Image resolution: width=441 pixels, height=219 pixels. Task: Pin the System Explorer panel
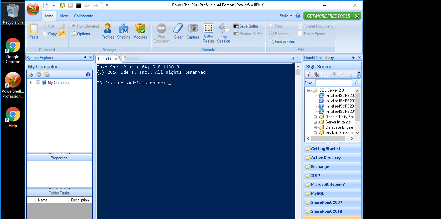pyautogui.click(x=85, y=58)
